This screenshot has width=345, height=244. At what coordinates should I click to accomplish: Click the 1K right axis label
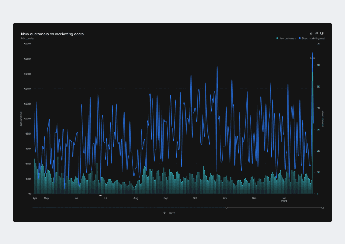tap(318, 172)
